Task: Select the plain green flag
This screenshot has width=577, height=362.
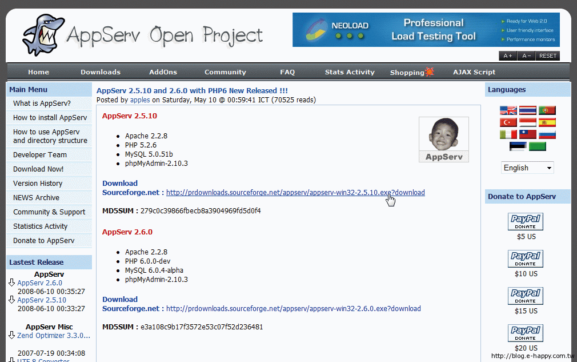Action: [537, 146]
